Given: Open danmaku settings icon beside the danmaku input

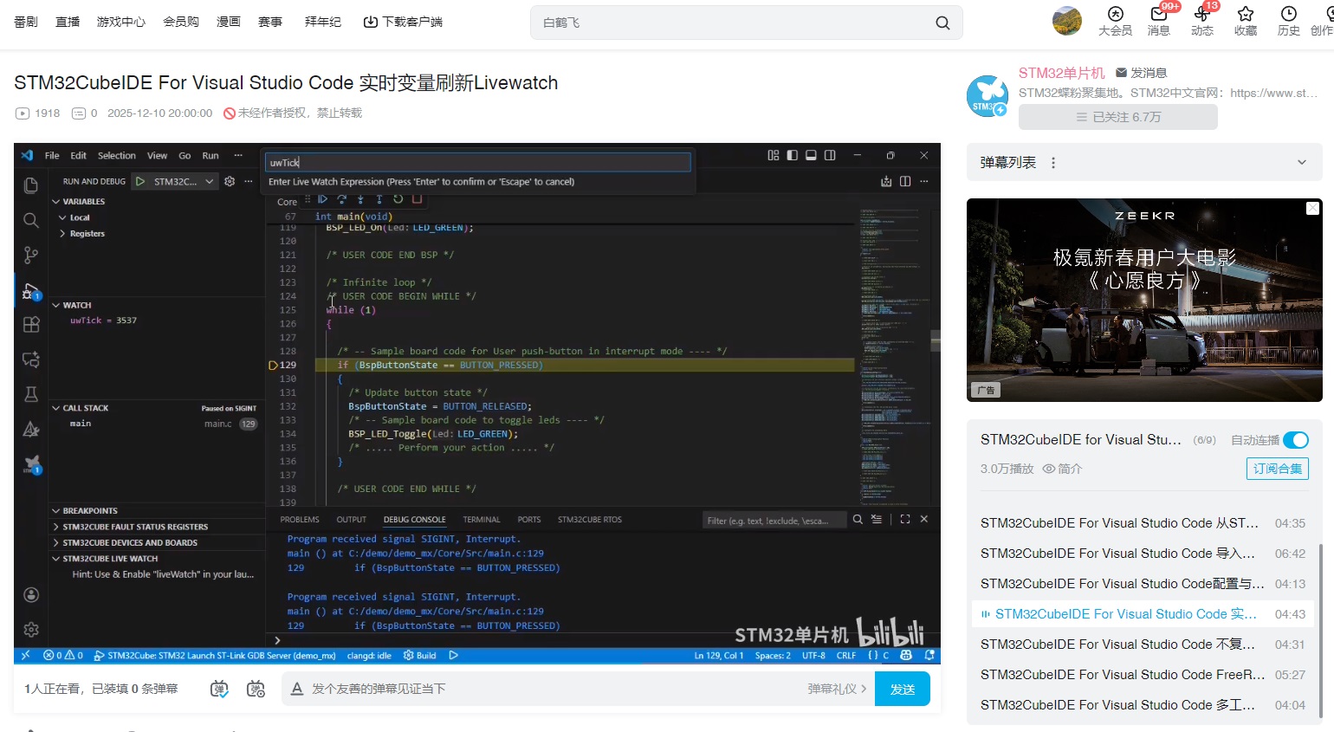Looking at the screenshot, I should click(256, 689).
